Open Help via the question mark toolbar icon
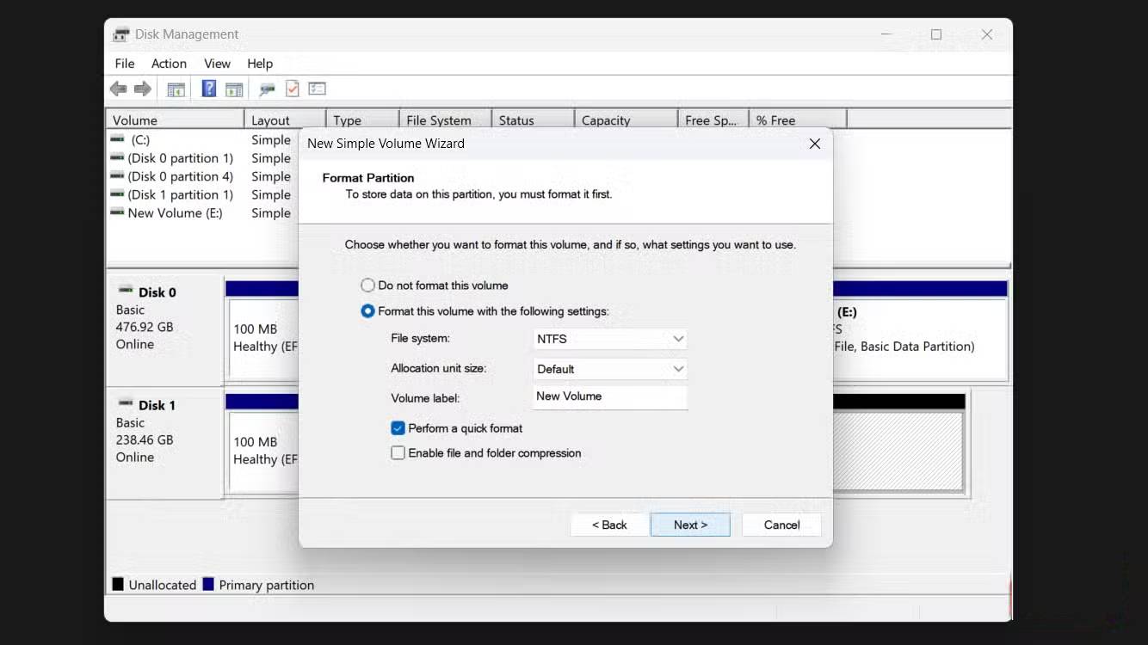Screen dimensions: 1148x645 coord(208,89)
